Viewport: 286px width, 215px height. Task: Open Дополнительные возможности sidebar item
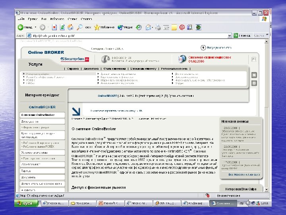(x=43, y=184)
